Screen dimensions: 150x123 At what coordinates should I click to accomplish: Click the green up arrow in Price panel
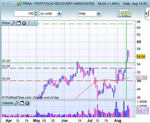pyautogui.click(x=35, y=23)
